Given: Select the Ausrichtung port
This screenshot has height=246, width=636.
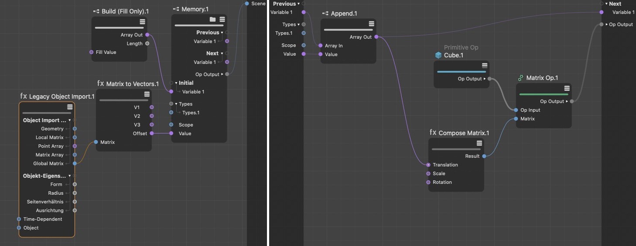Looking at the screenshot, I should 75,210.
